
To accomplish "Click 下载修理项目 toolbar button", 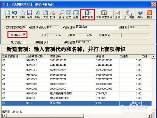I will coord(104,14).
